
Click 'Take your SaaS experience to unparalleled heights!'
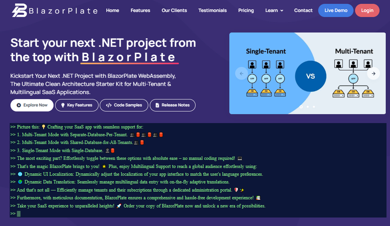(66, 206)
